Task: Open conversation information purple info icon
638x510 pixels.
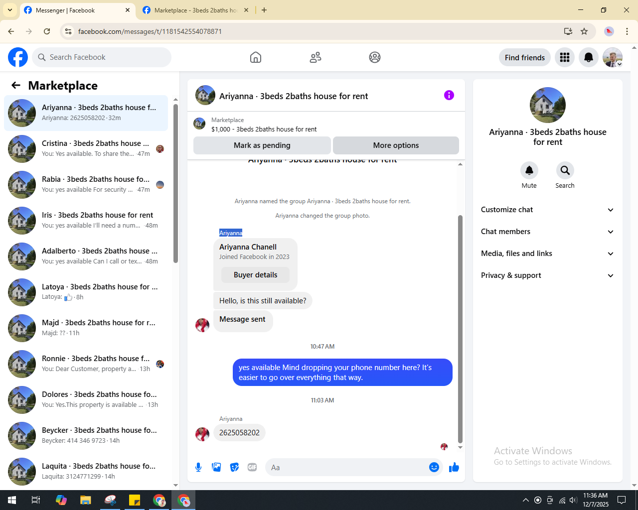Action: (449, 95)
